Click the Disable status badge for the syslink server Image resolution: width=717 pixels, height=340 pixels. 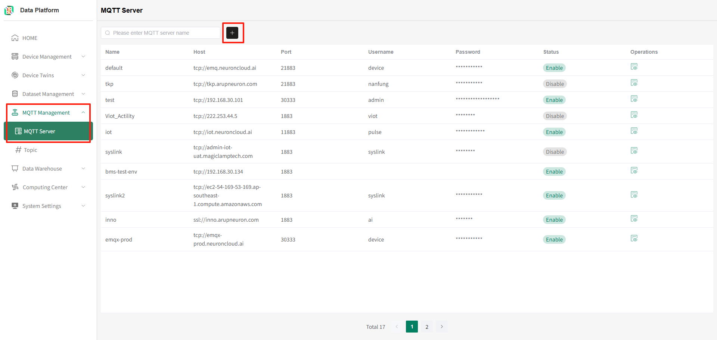tap(555, 152)
